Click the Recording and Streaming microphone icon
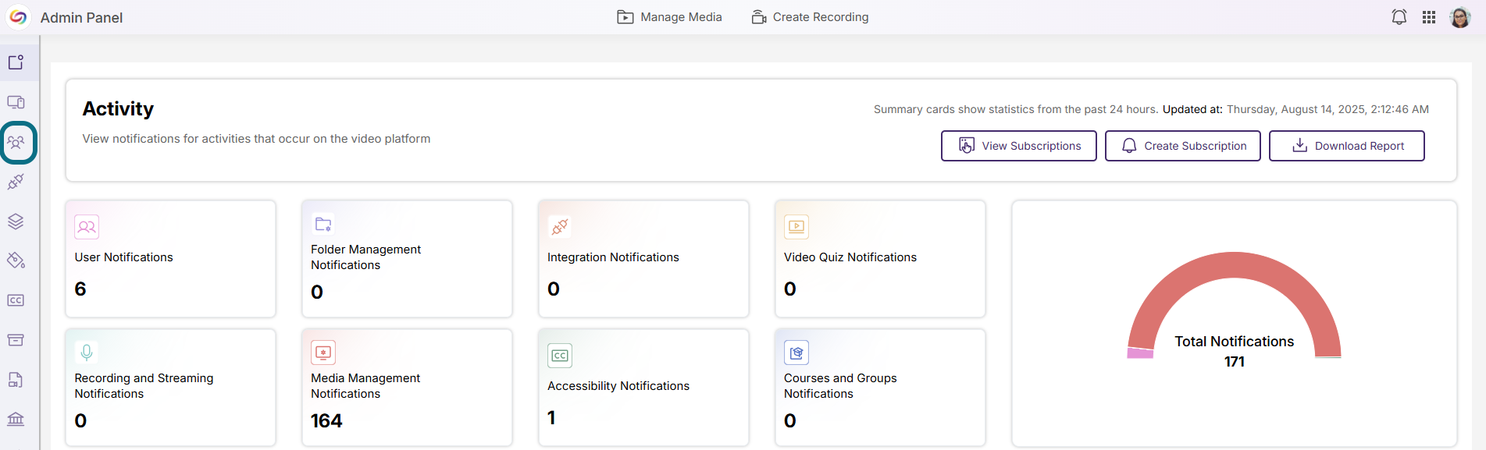This screenshot has height=450, width=1486. (87, 352)
